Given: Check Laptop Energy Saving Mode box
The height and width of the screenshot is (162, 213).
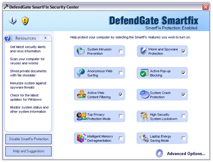Looking at the screenshot, I should (x=183, y=138).
